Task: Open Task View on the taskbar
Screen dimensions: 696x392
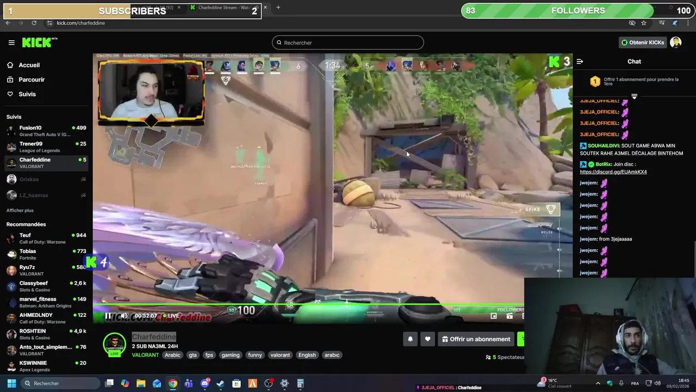Action: [x=109, y=383]
